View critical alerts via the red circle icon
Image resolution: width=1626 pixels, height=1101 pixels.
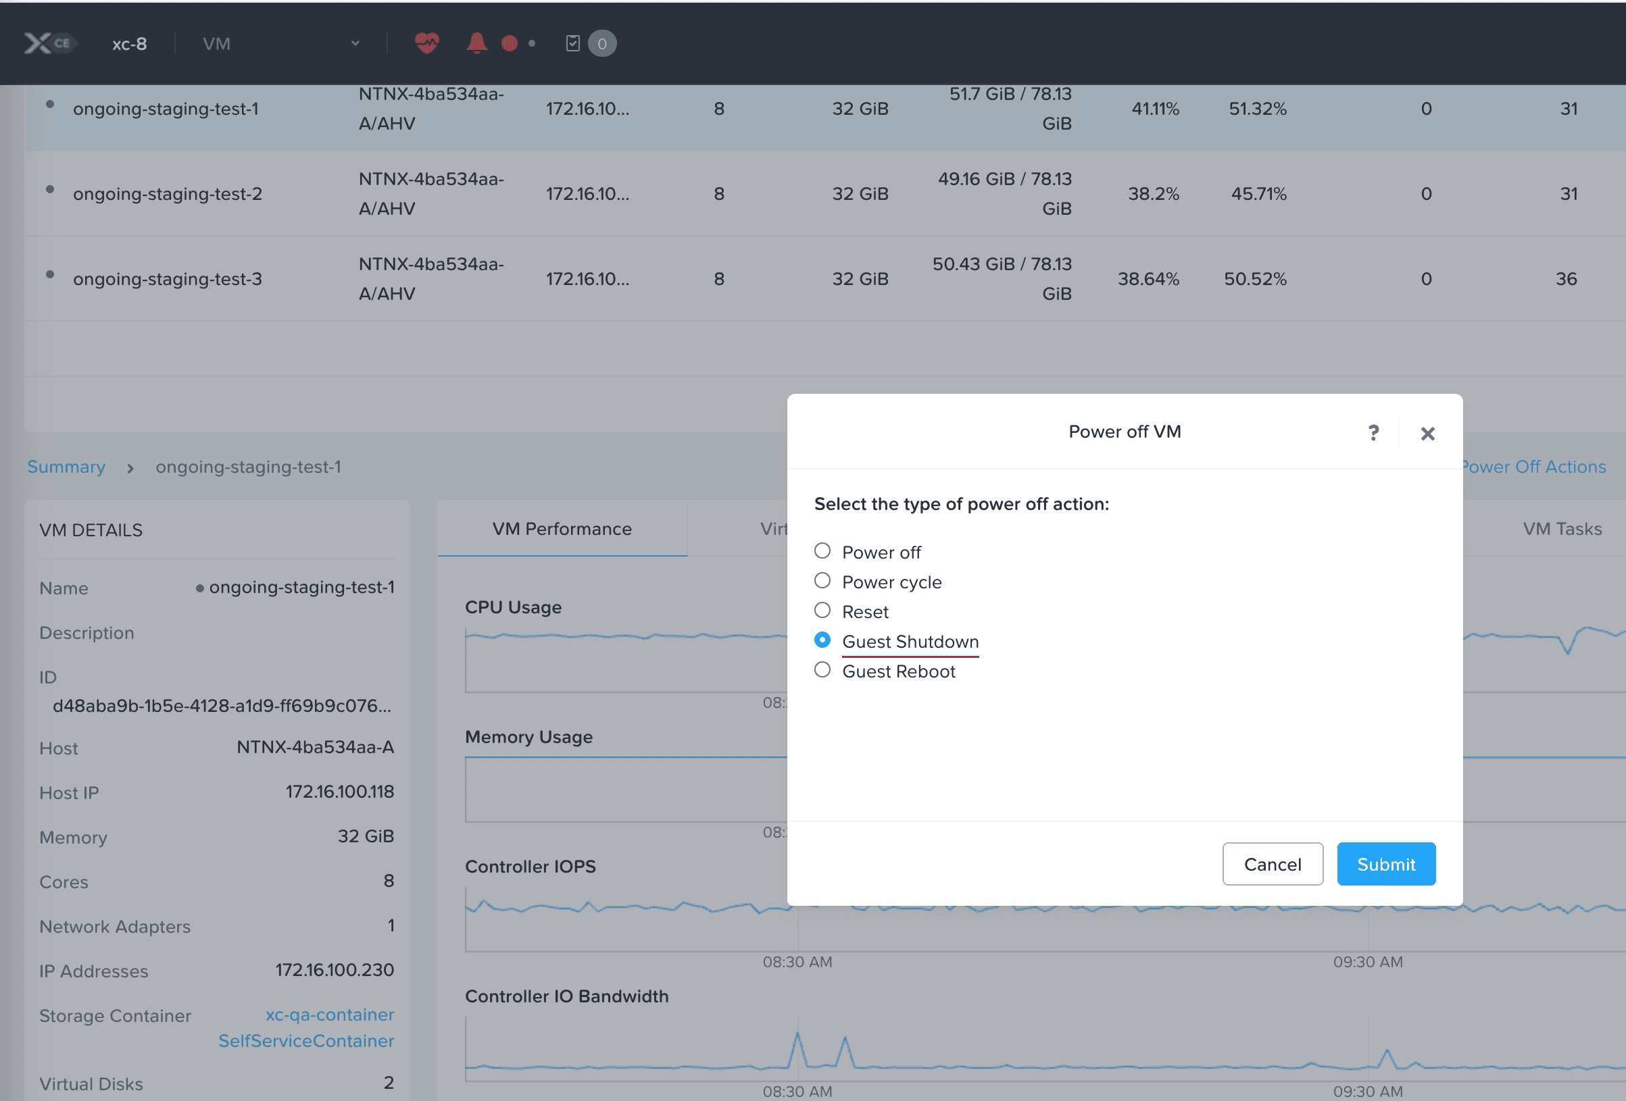(510, 43)
